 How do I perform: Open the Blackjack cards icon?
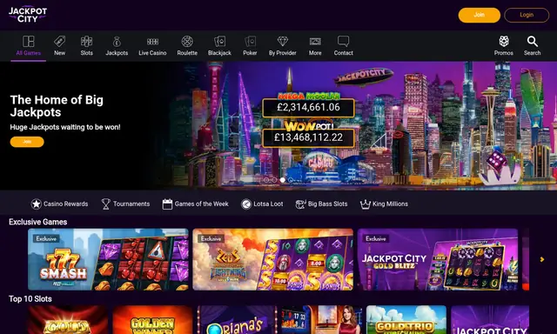pyautogui.click(x=219, y=42)
